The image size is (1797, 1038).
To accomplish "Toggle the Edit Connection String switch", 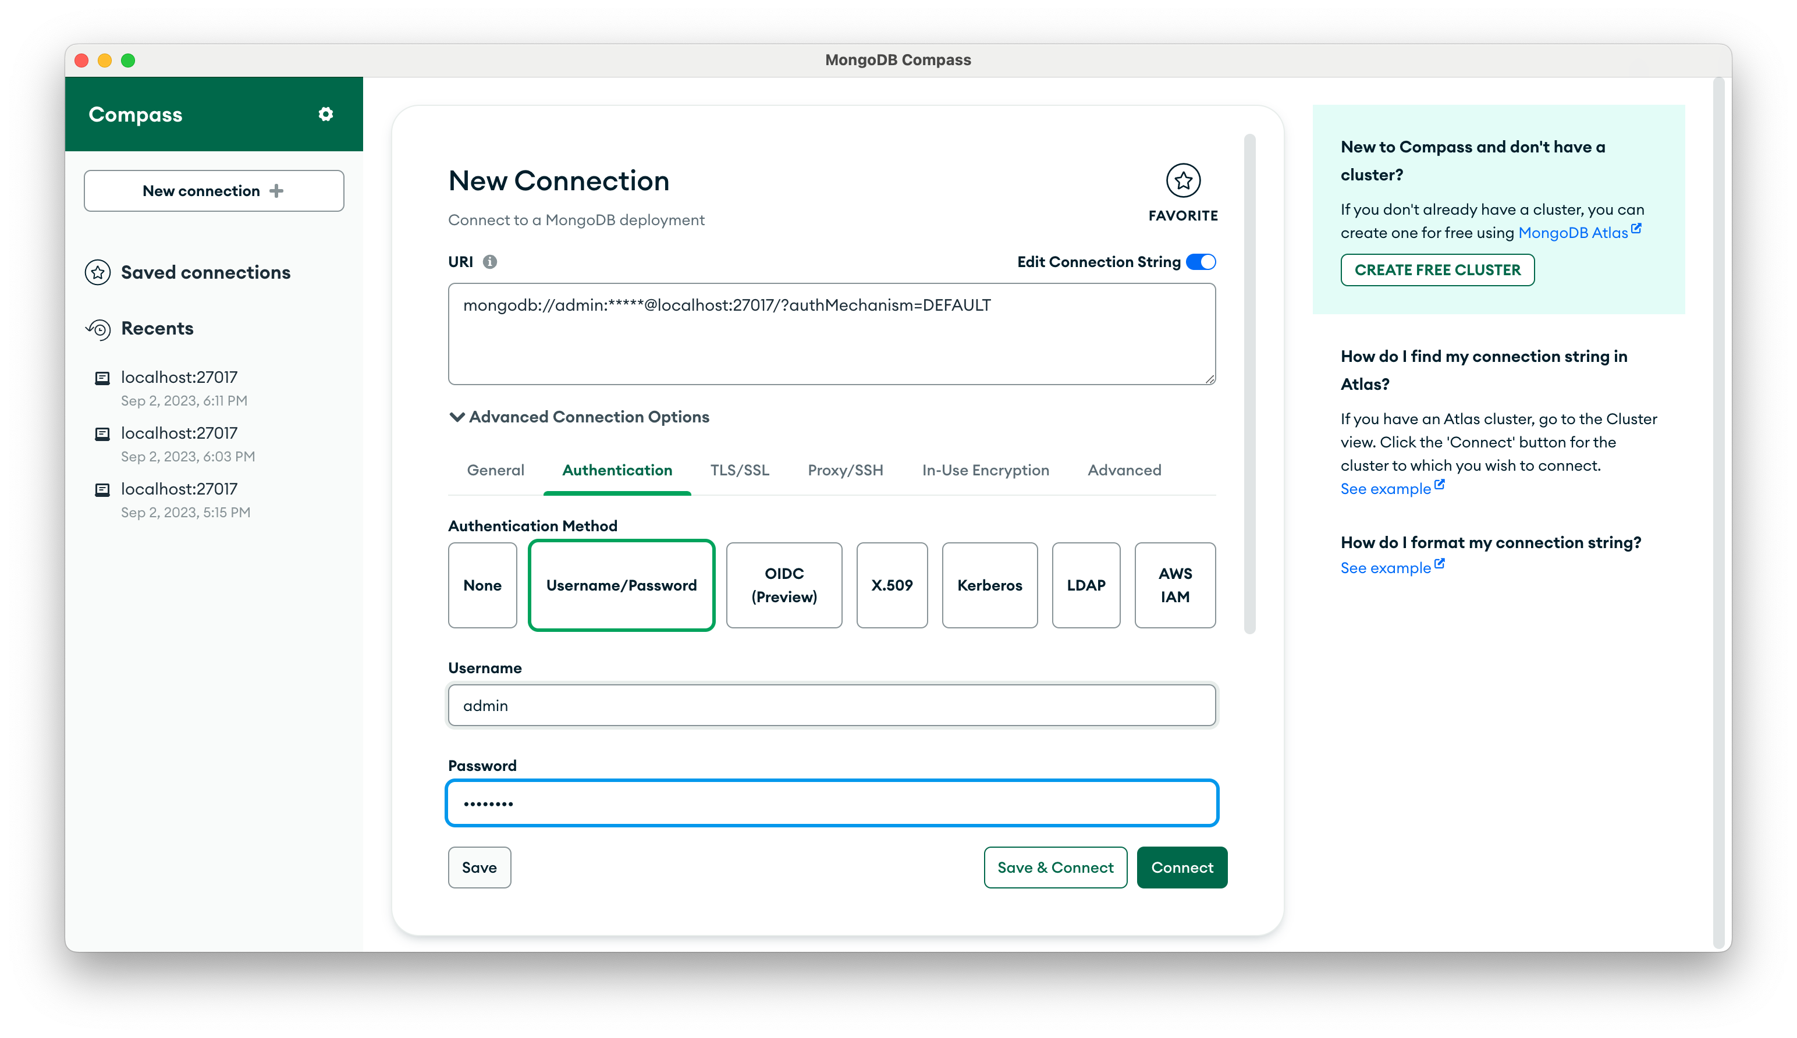I will coord(1201,262).
